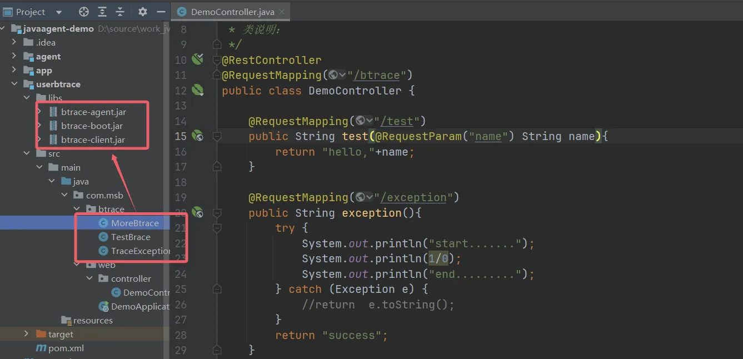The height and width of the screenshot is (359, 743).
Task: Click the "start......." string literal
Action: coord(475,243)
